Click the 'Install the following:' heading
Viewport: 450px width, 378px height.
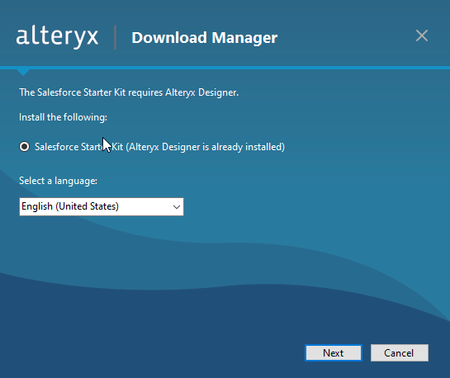pos(63,117)
